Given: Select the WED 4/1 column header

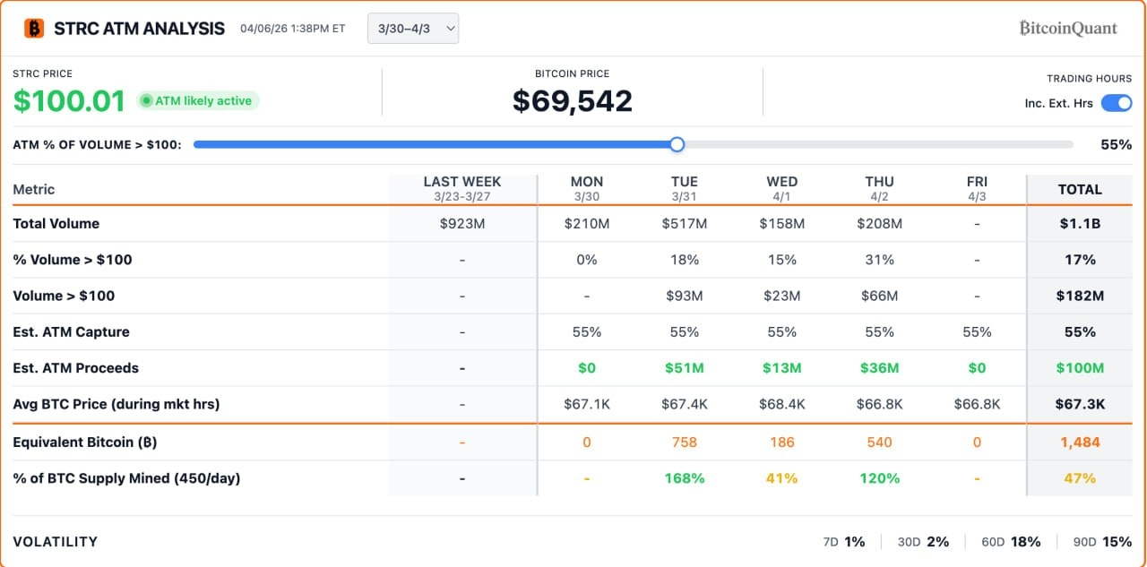Looking at the screenshot, I should click(x=781, y=188).
